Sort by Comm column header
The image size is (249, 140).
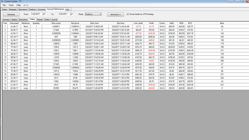pyautogui.click(x=162, y=23)
